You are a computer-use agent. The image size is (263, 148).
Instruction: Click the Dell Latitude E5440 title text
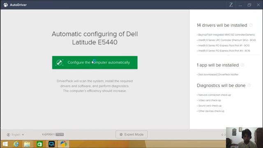95,38
